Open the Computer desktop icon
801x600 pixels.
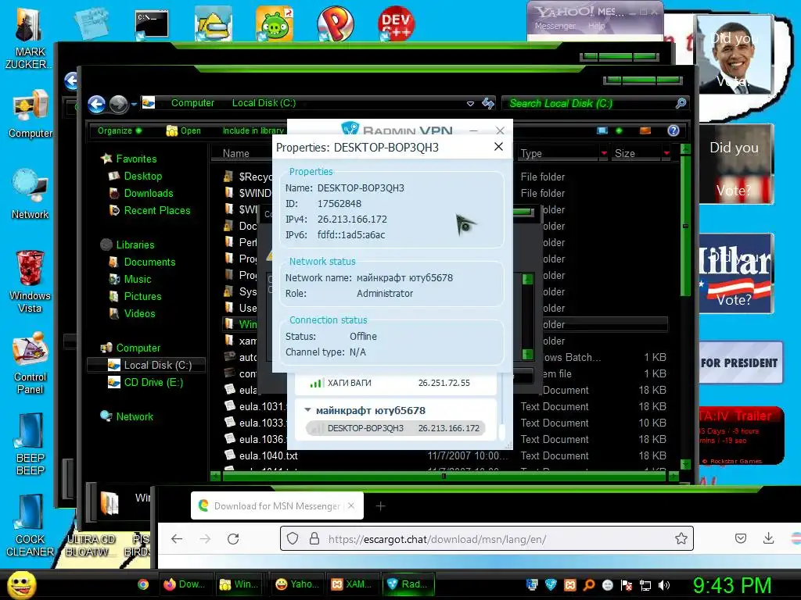(31, 113)
